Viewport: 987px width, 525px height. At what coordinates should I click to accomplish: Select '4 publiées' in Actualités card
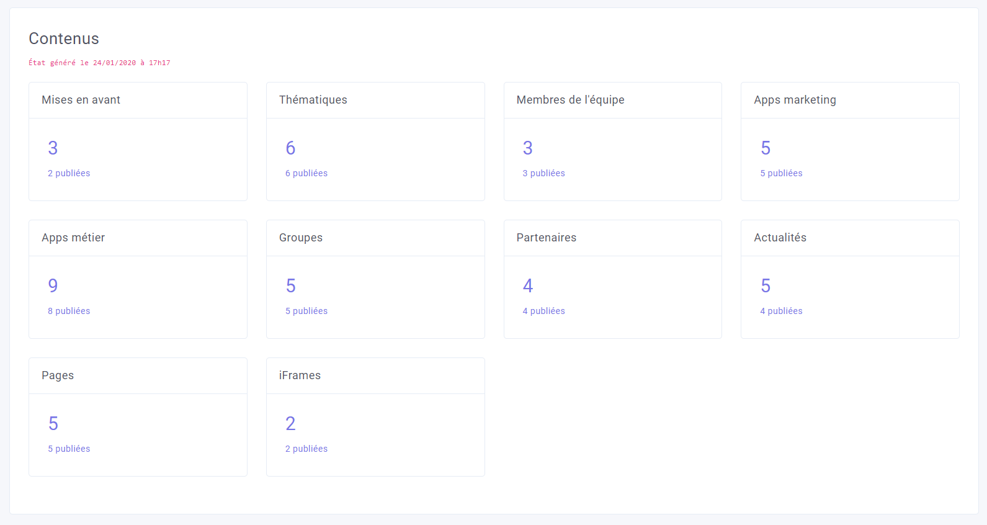coord(782,311)
